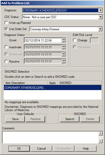Save user defaults with Save button
The width and height of the screenshot is (105, 155).
click(15, 119)
